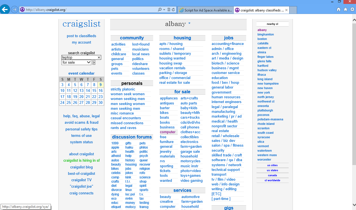This screenshot has width=356, height=210.
Task: Open 'system status' link
Action: tap(81, 142)
